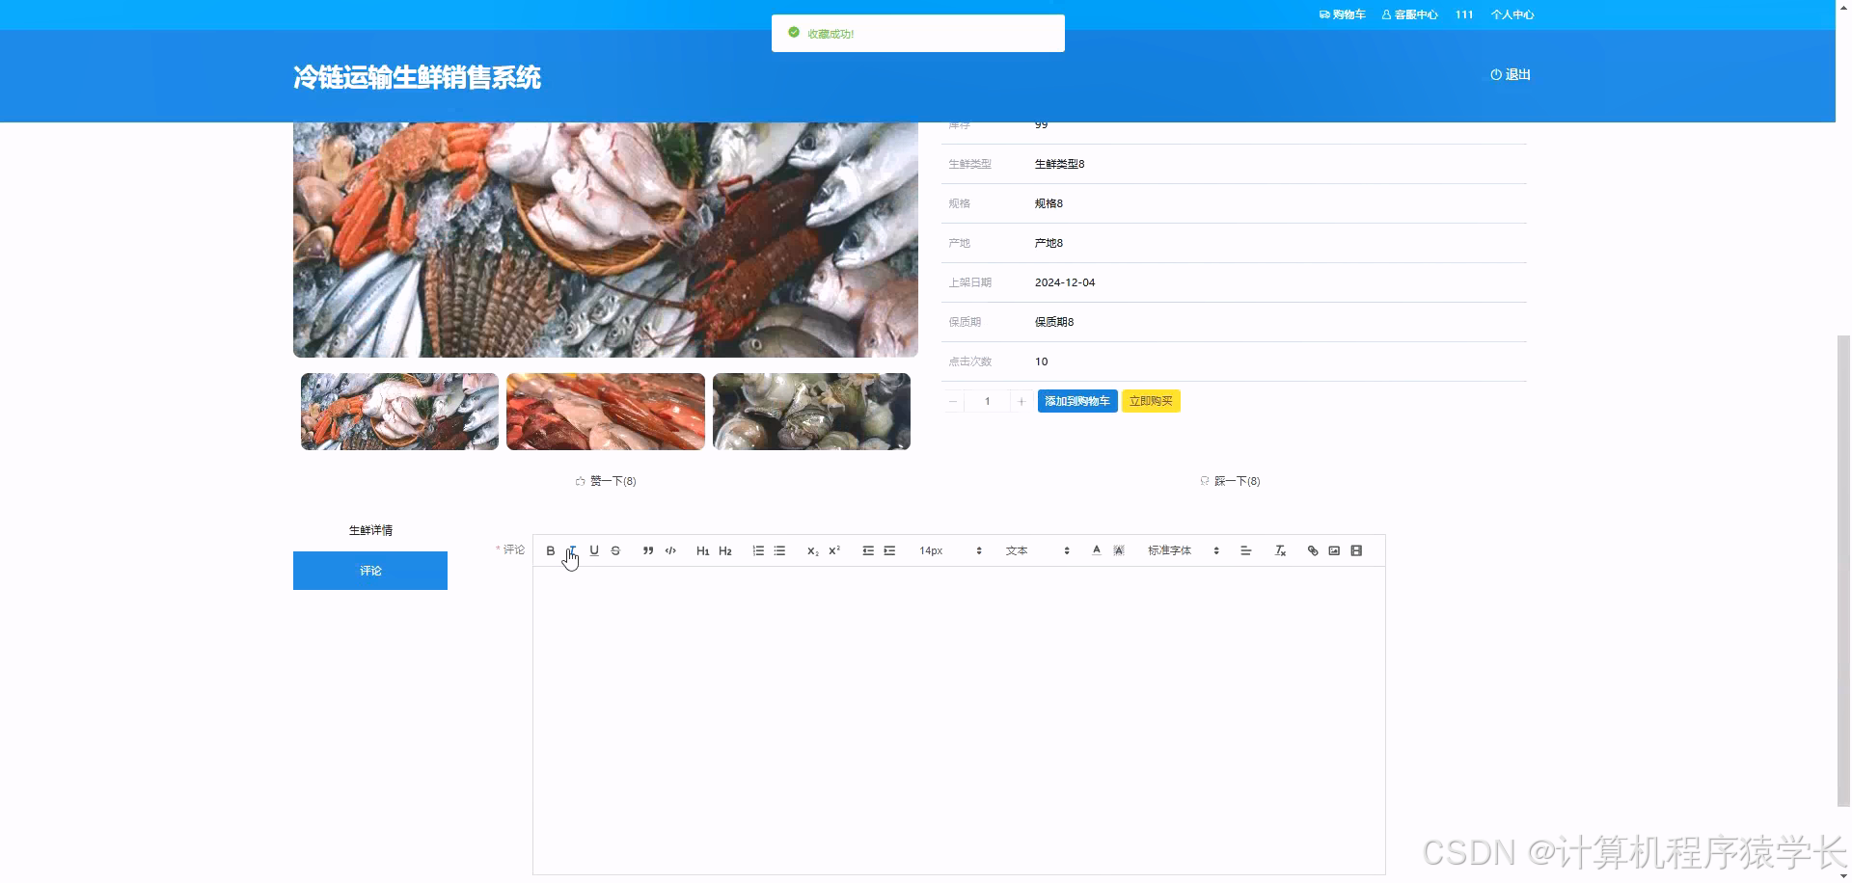This screenshot has width=1852, height=883.
Task: Insert an image into the comment
Action: pyautogui.click(x=1334, y=550)
